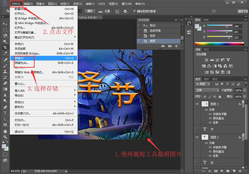Click 清除 button in options bar
249x174 pixels.
click(x=90, y=11)
